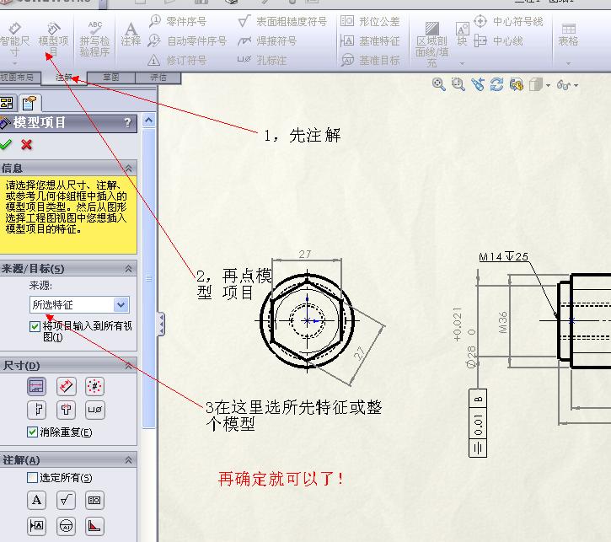The width and height of the screenshot is (611, 542).
Task: Click Previous View icon in view toolbar
Action: tap(478, 84)
